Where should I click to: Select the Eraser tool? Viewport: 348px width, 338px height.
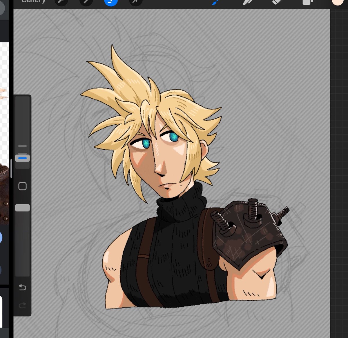click(x=277, y=2)
